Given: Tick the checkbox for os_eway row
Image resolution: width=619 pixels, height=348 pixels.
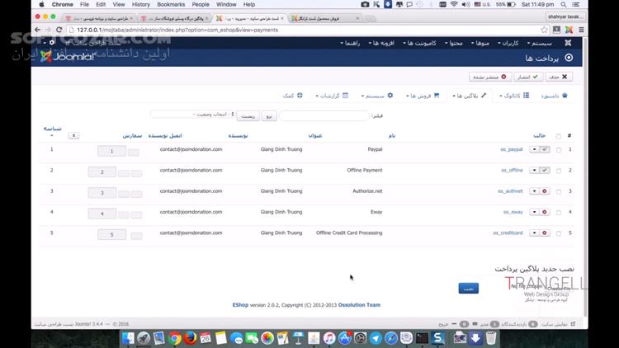Looking at the screenshot, I should point(559,213).
